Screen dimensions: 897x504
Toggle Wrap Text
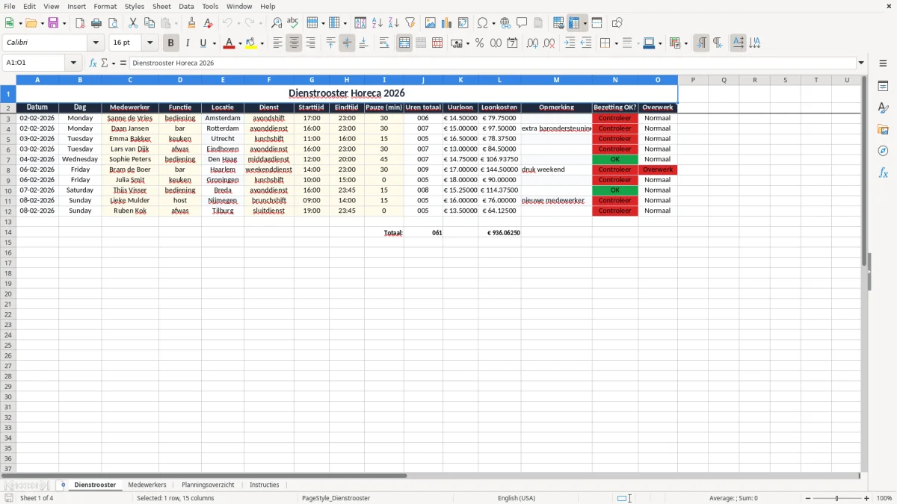(x=383, y=43)
